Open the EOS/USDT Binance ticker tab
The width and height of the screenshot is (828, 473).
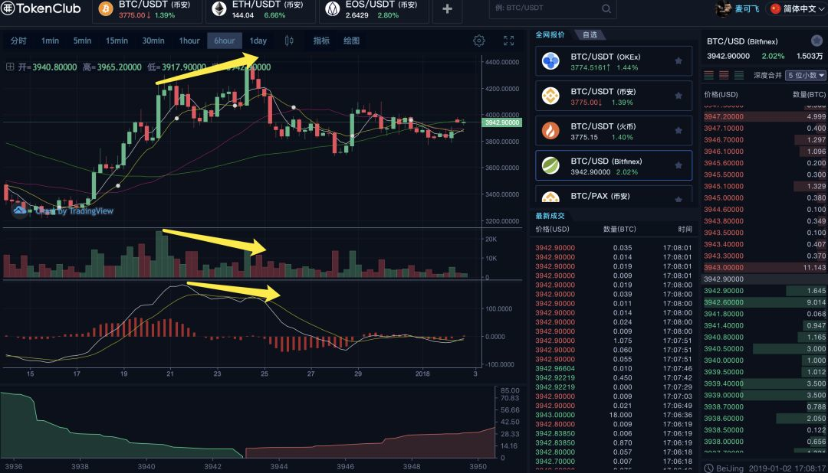point(374,9)
